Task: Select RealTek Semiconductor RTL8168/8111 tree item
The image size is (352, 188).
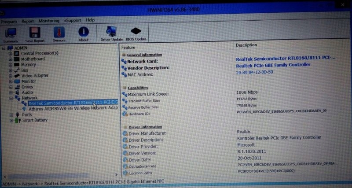Action: tap(73, 103)
